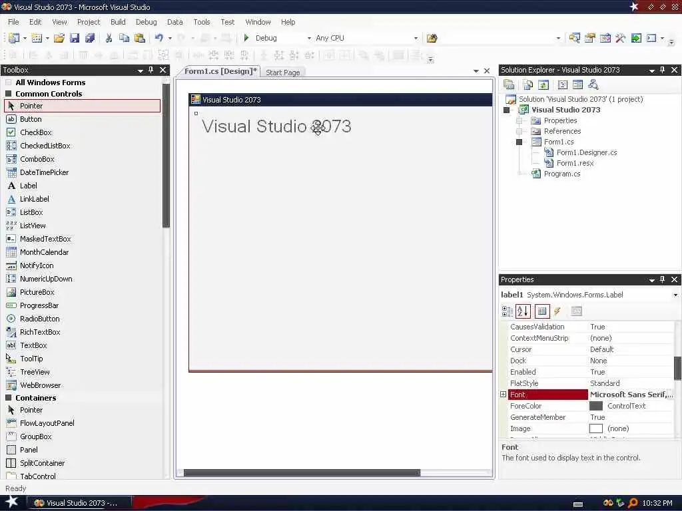Click the Copy toolbar icon
Viewport: 682px width, 511px height.
click(124, 38)
